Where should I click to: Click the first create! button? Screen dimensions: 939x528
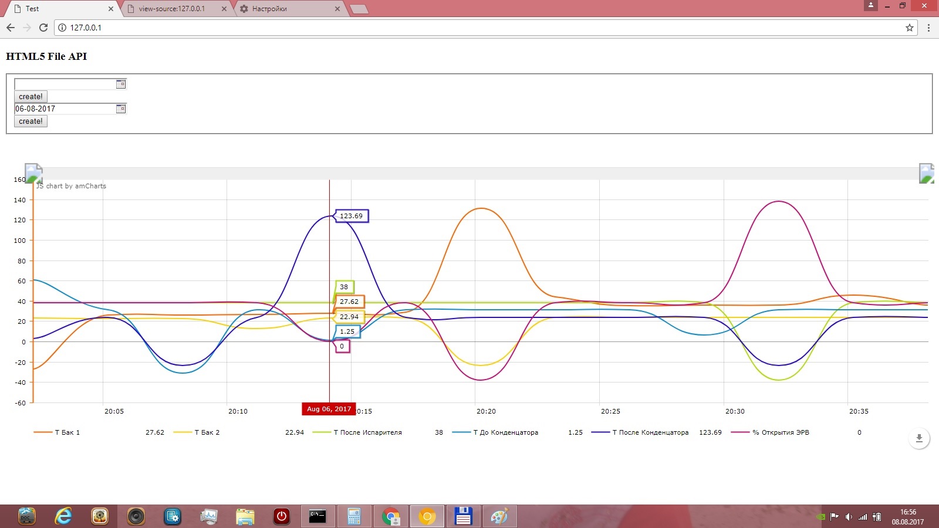click(31, 97)
